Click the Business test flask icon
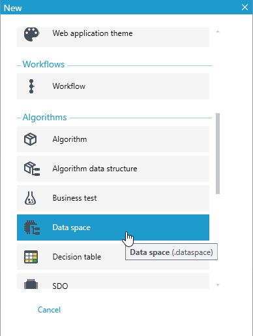The image size is (253, 336). [30, 198]
